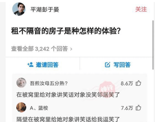Follow the user via 关注
The height and width of the screenshot is (122, 155).
click(x=141, y=9)
